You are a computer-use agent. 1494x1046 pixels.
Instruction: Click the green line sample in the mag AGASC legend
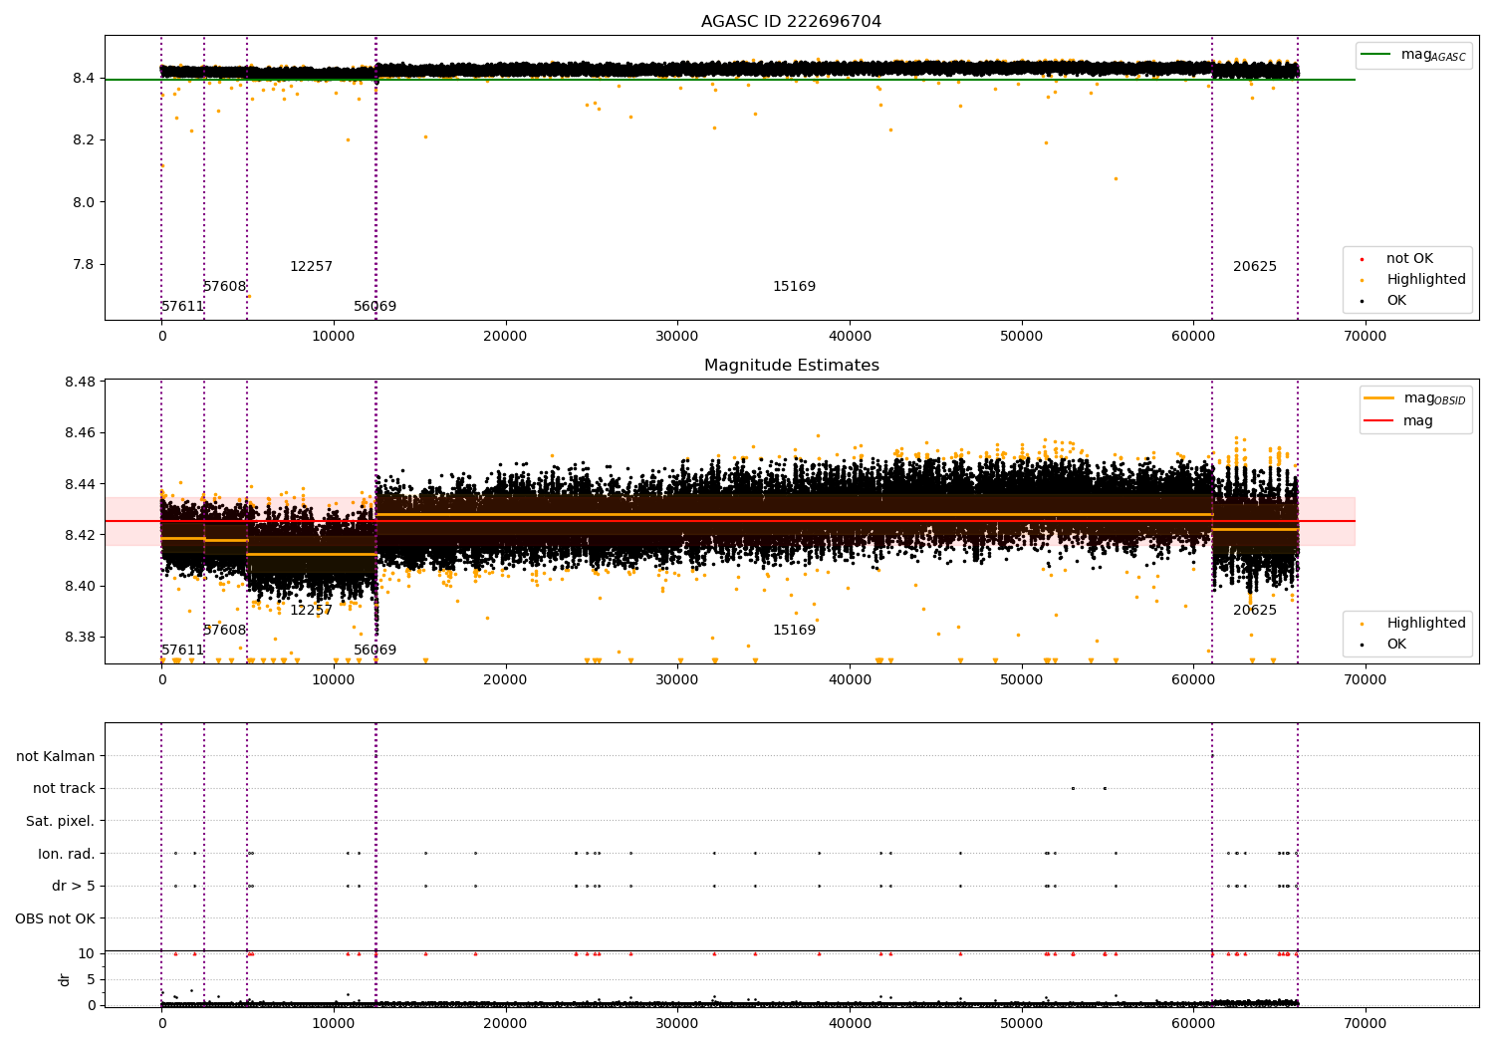(1376, 55)
